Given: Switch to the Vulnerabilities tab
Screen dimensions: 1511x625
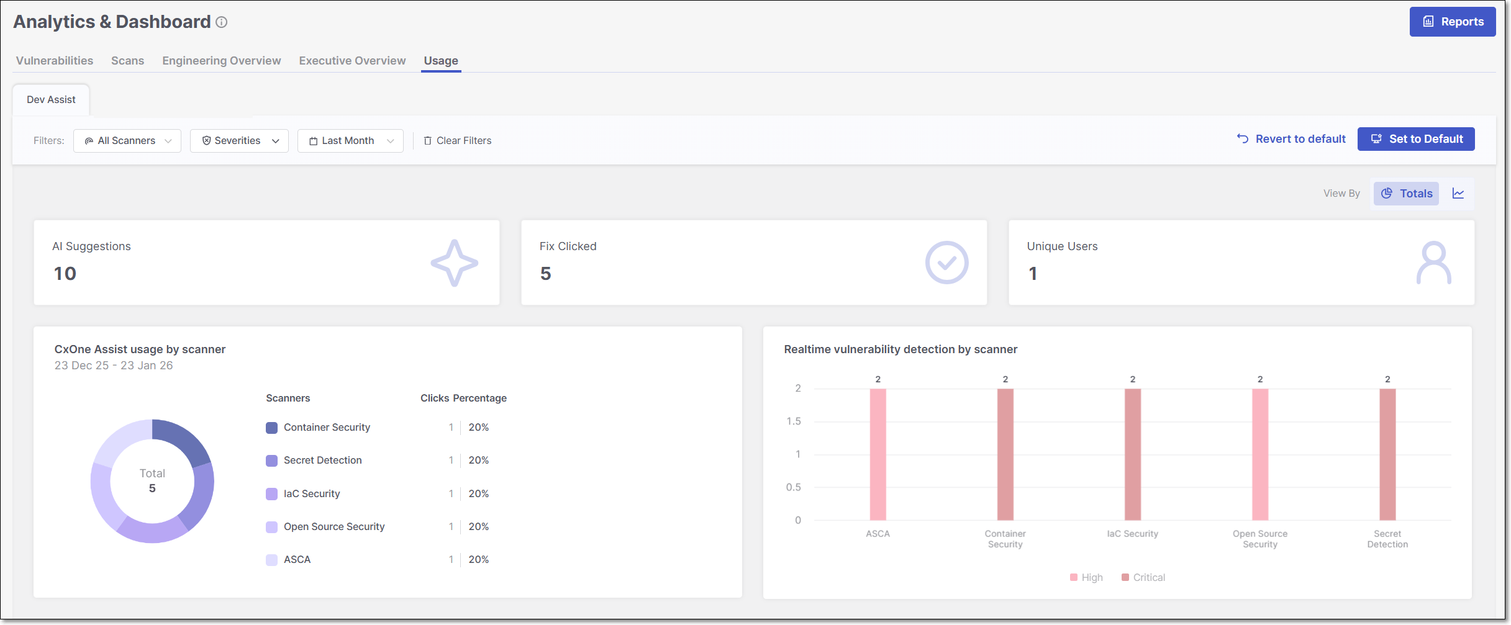Looking at the screenshot, I should [55, 61].
